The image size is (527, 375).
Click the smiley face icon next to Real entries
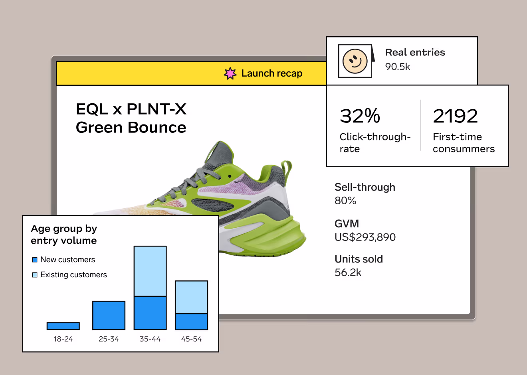(x=355, y=61)
